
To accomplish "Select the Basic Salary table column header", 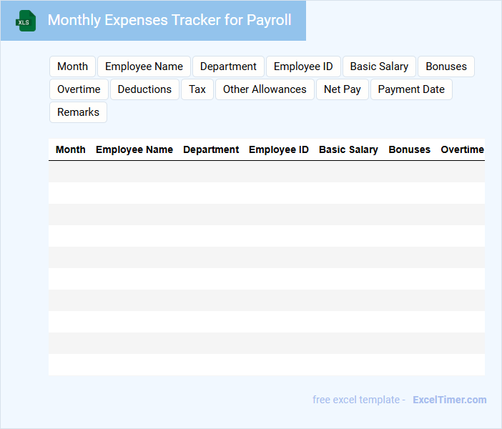I will tap(348, 149).
